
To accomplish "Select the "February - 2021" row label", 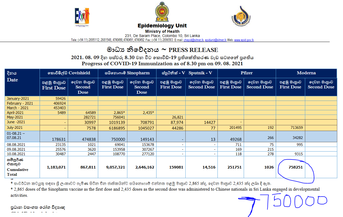I will click(x=20, y=103).
